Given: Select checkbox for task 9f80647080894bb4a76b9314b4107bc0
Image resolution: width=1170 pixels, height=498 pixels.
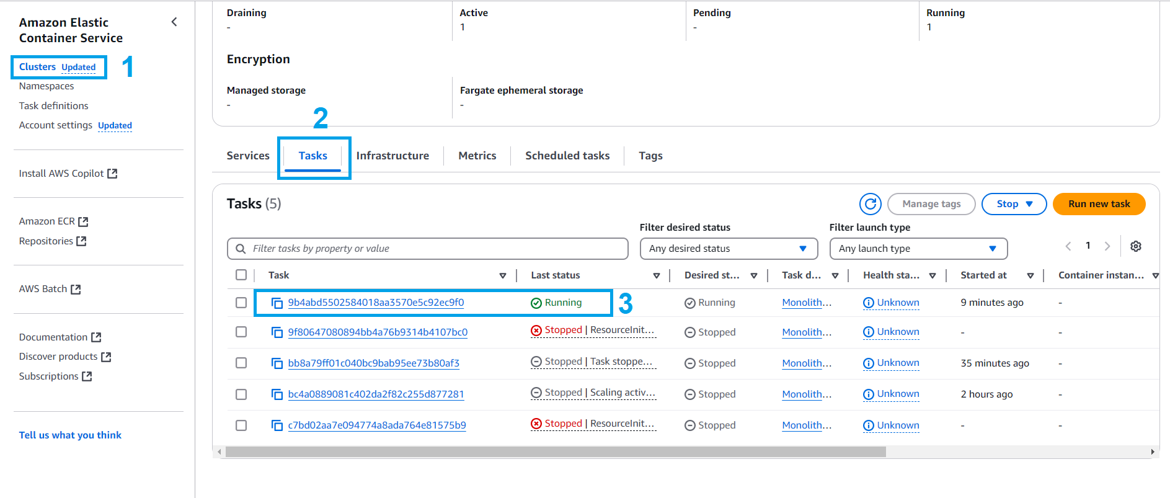Looking at the screenshot, I should pos(241,332).
